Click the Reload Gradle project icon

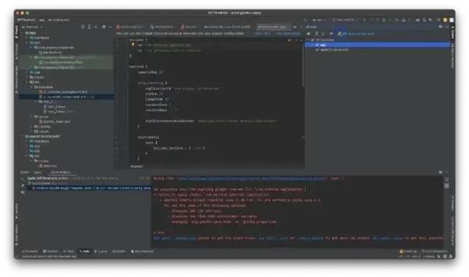(x=309, y=34)
